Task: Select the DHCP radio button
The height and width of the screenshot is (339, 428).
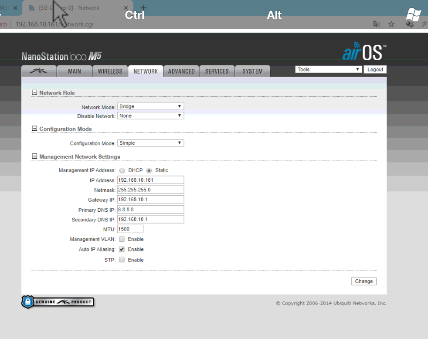Action: click(x=122, y=171)
